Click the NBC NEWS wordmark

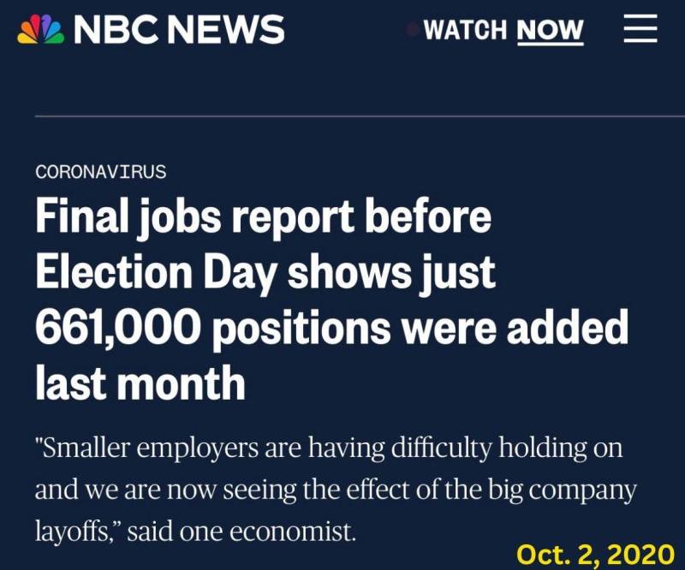pyautogui.click(x=179, y=29)
